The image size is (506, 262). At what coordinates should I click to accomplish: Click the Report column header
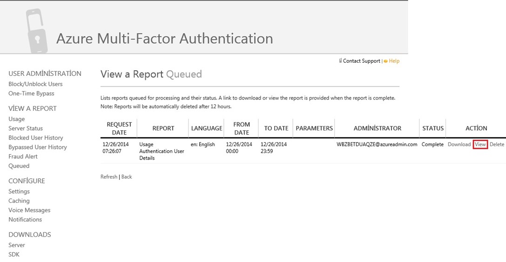[x=163, y=128]
